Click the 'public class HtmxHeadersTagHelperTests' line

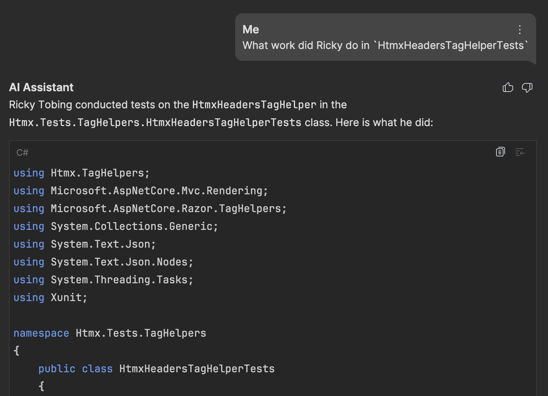tap(156, 369)
